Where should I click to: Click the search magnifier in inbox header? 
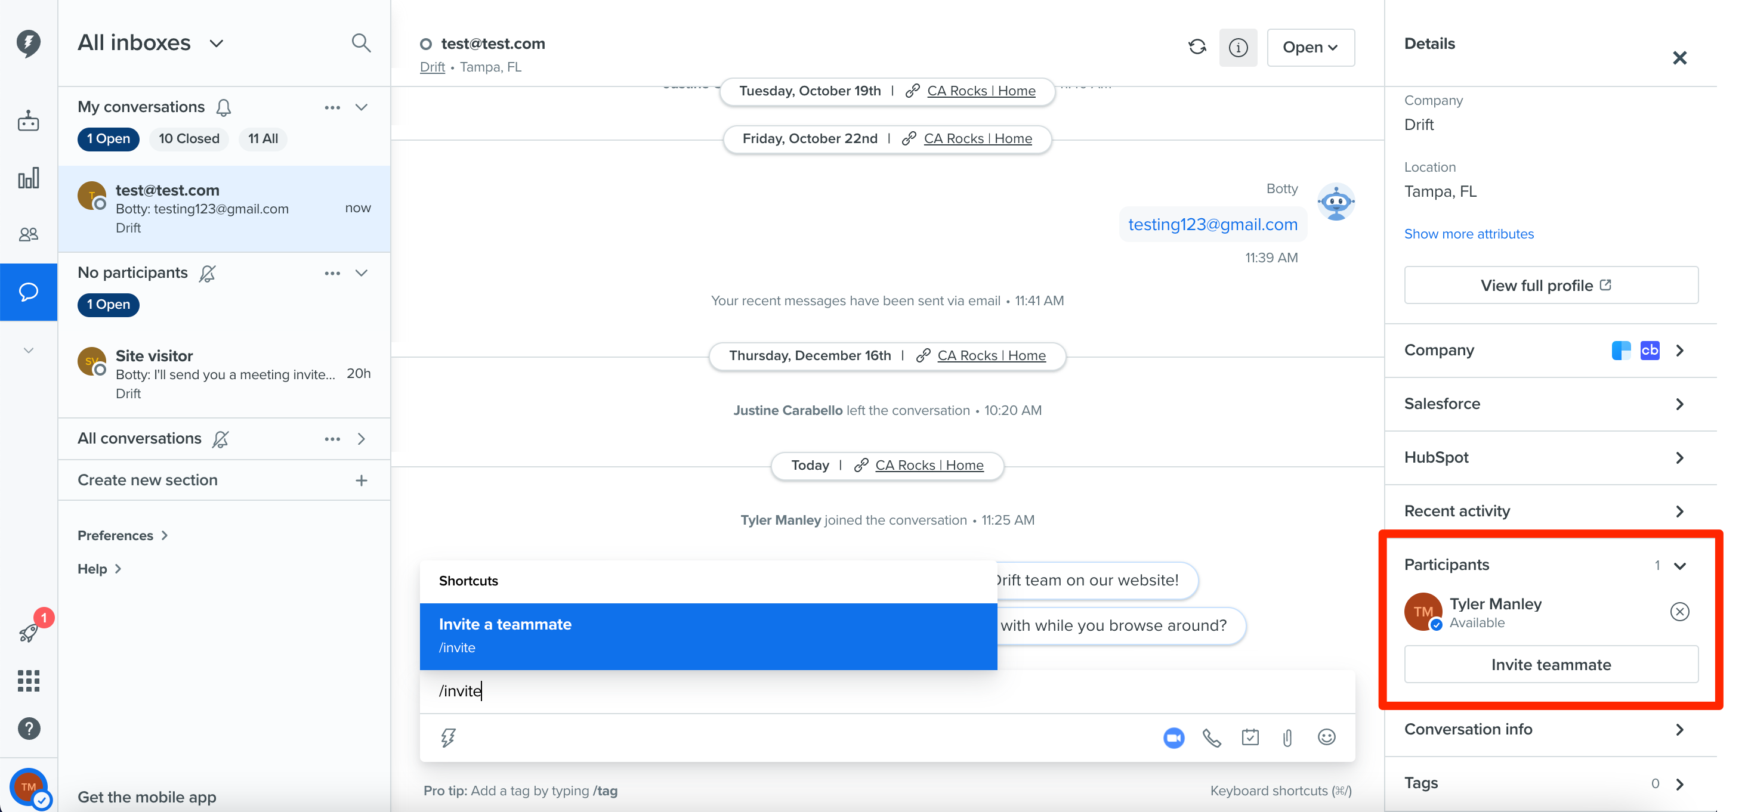pyautogui.click(x=361, y=44)
